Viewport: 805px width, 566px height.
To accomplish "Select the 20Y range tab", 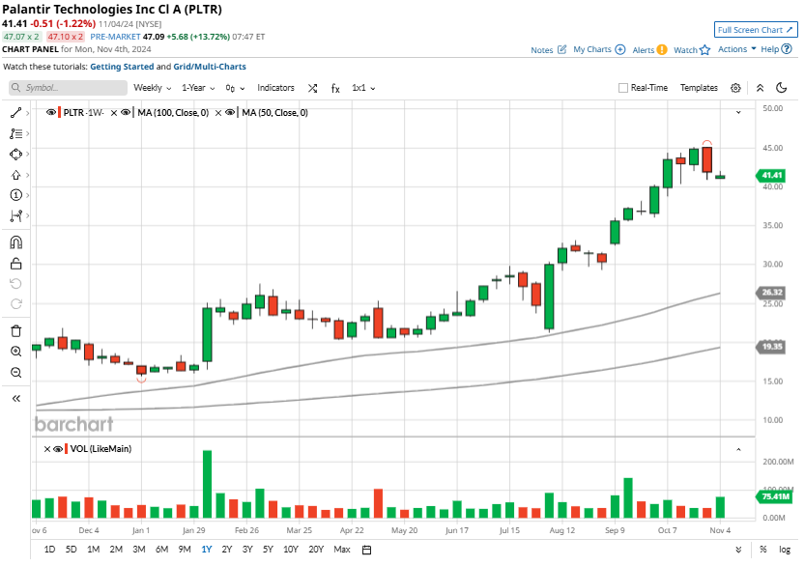I will pos(316,550).
